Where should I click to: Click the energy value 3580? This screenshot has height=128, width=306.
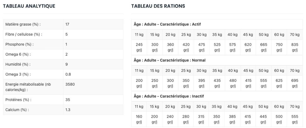(x=70, y=84)
